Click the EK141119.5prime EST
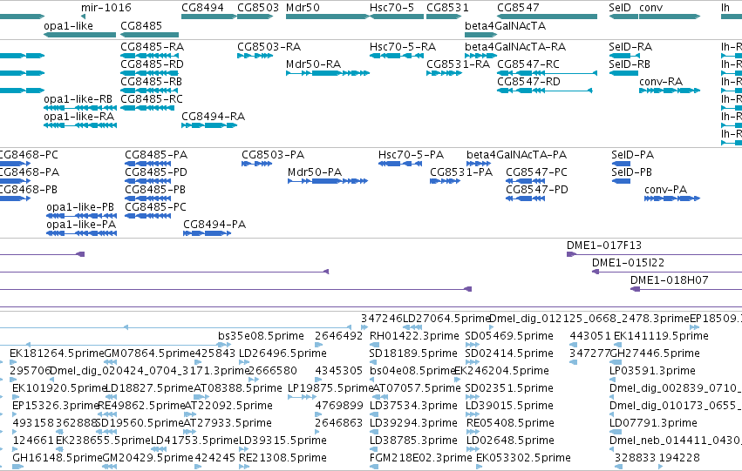742x471 pixels. (617, 345)
